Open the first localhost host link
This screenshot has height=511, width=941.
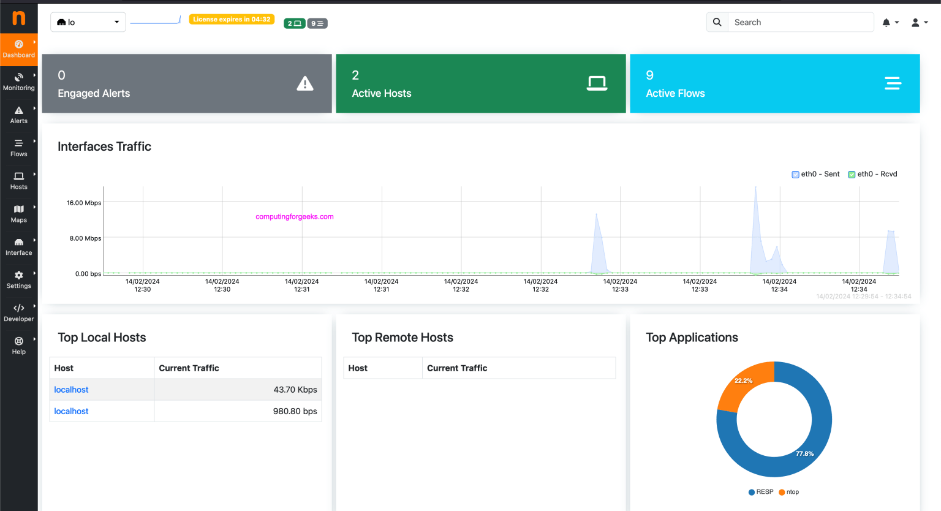tap(71, 390)
